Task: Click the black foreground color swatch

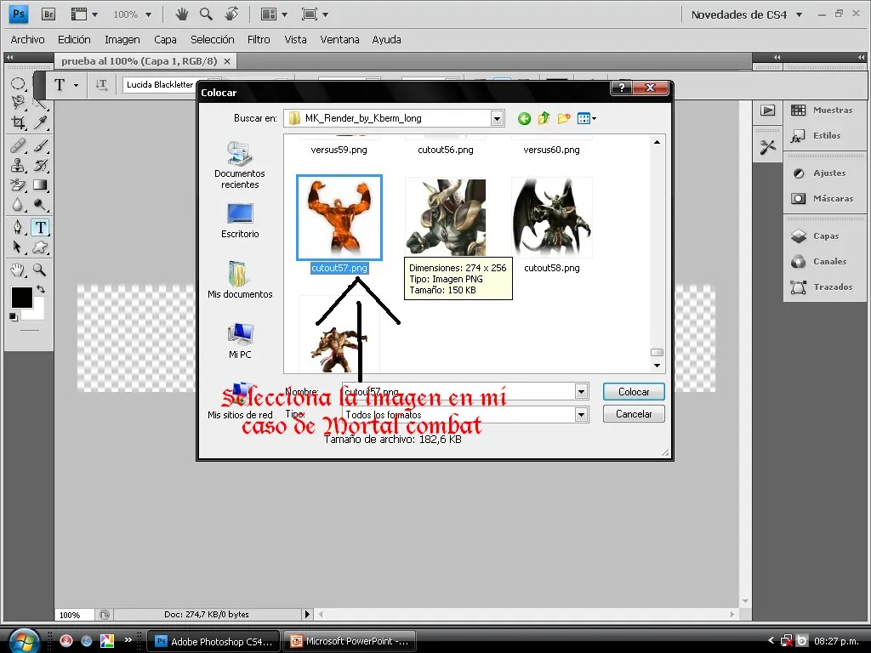Action: [22, 297]
